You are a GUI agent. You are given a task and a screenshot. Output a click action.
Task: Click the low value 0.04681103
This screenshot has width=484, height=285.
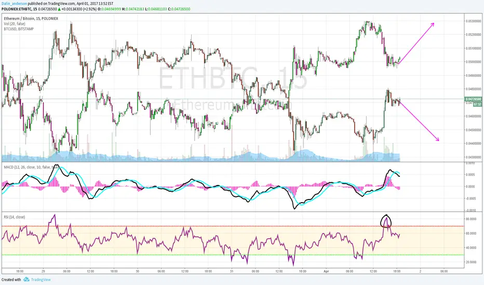[x=157, y=9]
